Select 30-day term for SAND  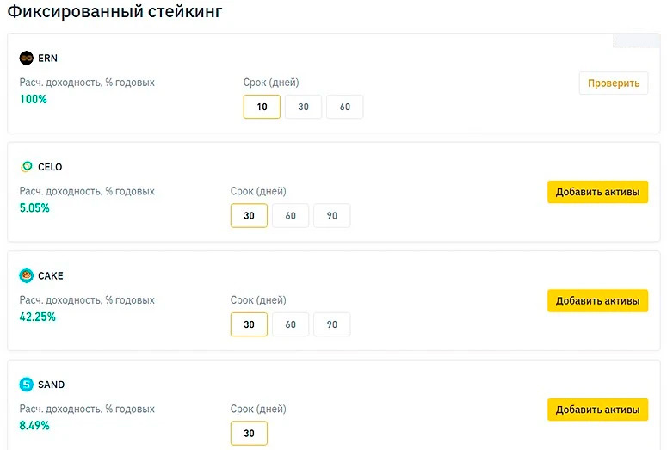(x=249, y=433)
